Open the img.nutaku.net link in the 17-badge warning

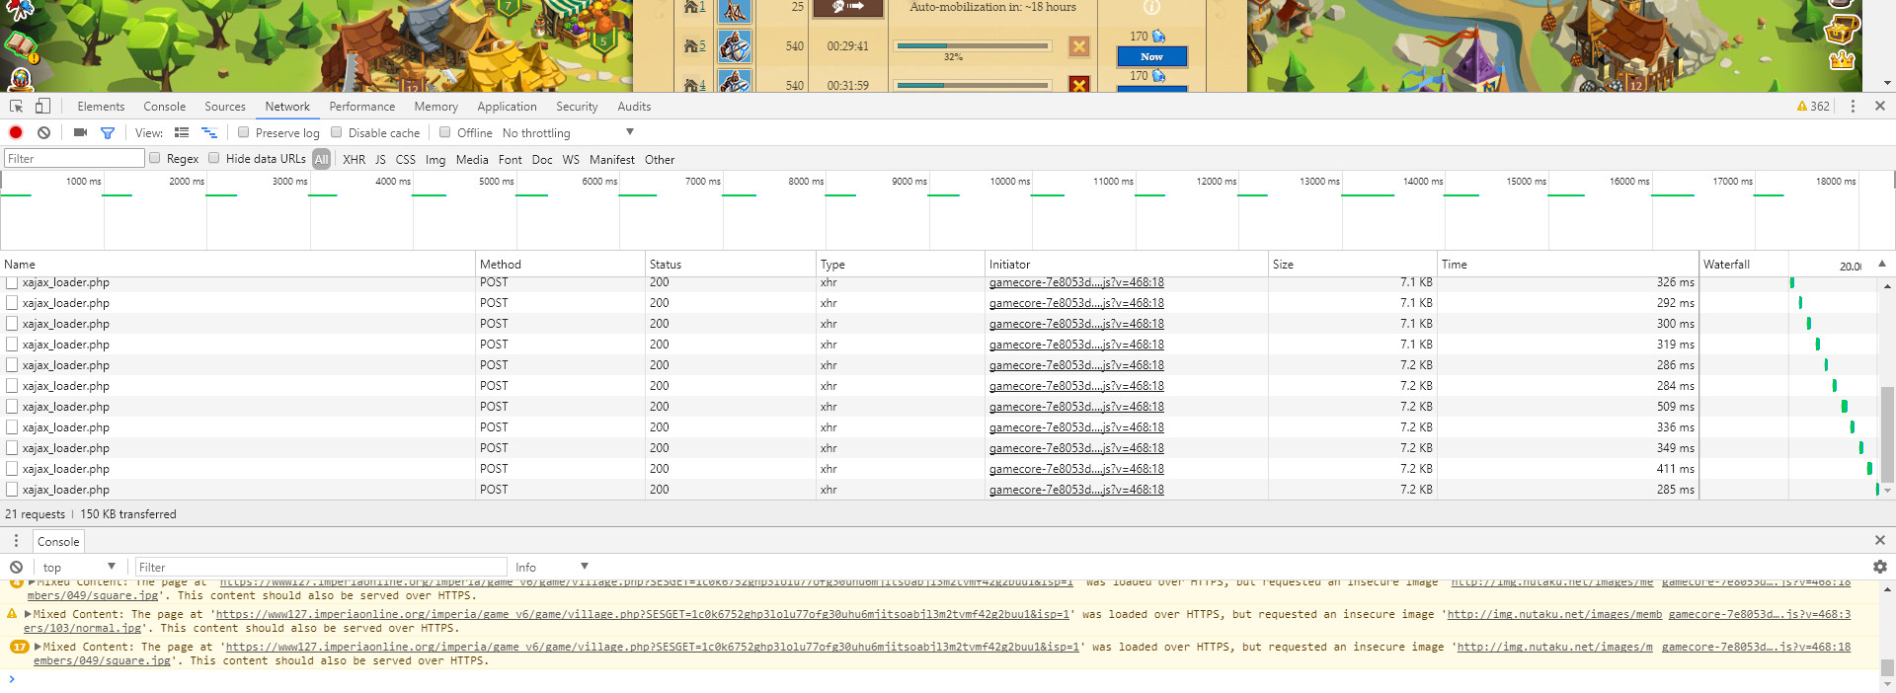[1554, 647]
